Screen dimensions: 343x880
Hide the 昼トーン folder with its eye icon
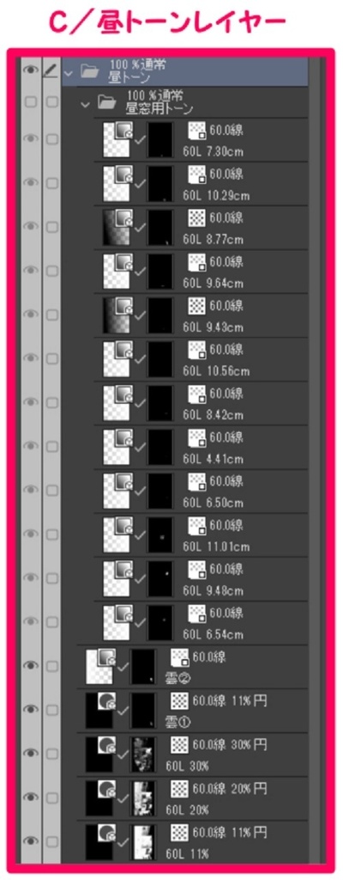pyautogui.click(x=31, y=70)
